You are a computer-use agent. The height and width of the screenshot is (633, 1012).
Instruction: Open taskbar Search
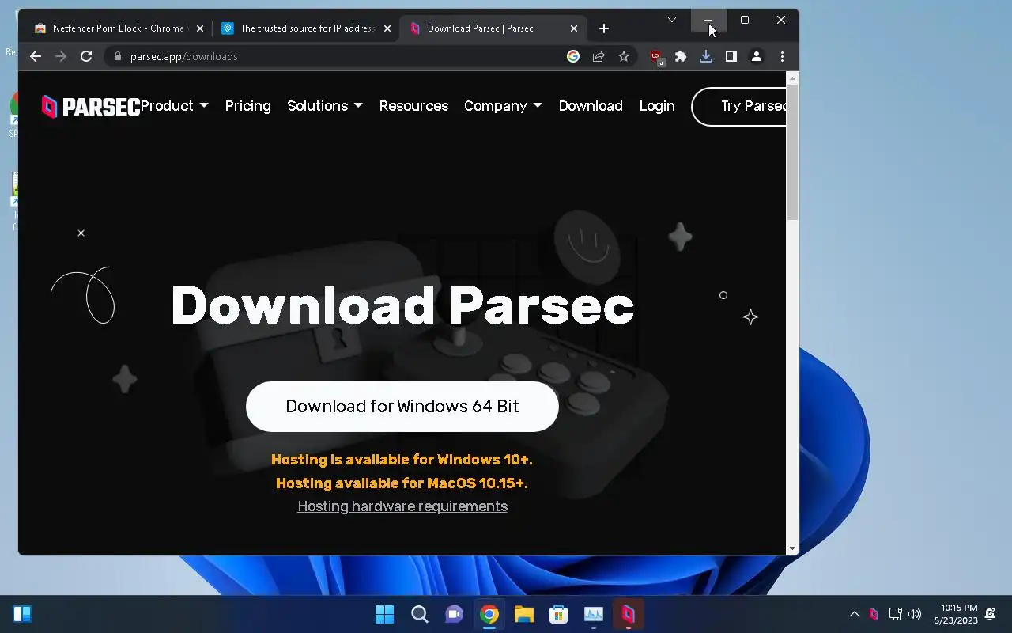coord(420,614)
